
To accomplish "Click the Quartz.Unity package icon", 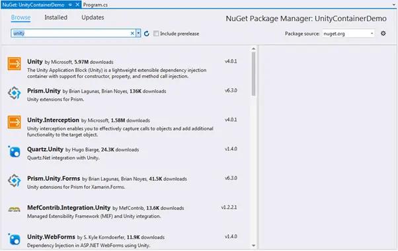I will click(15, 152).
